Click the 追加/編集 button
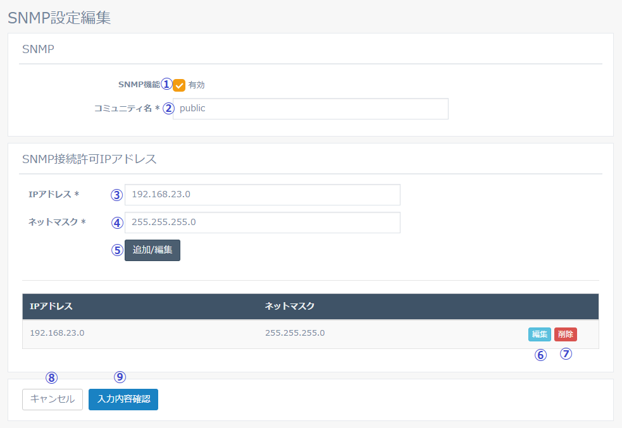This screenshot has width=622, height=428. [152, 250]
